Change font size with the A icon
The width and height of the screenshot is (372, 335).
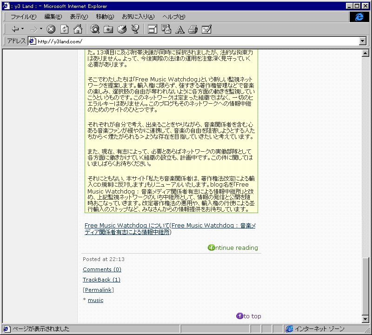(179, 29)
